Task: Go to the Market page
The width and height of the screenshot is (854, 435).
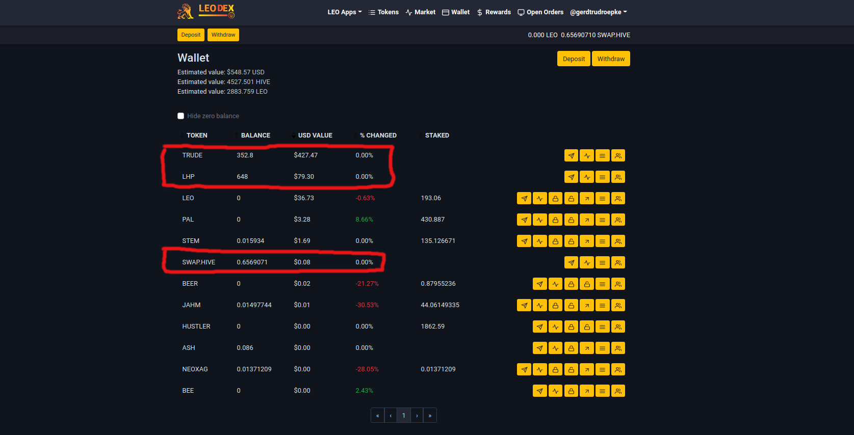Action: click(x=420, y=12)
